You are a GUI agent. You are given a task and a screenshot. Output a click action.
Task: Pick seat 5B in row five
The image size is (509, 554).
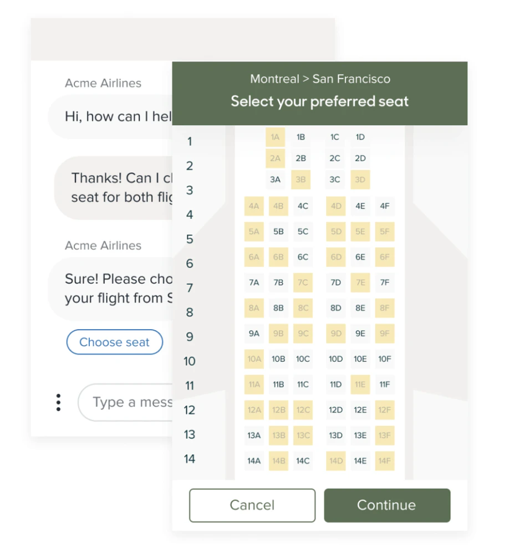(278, 232)
